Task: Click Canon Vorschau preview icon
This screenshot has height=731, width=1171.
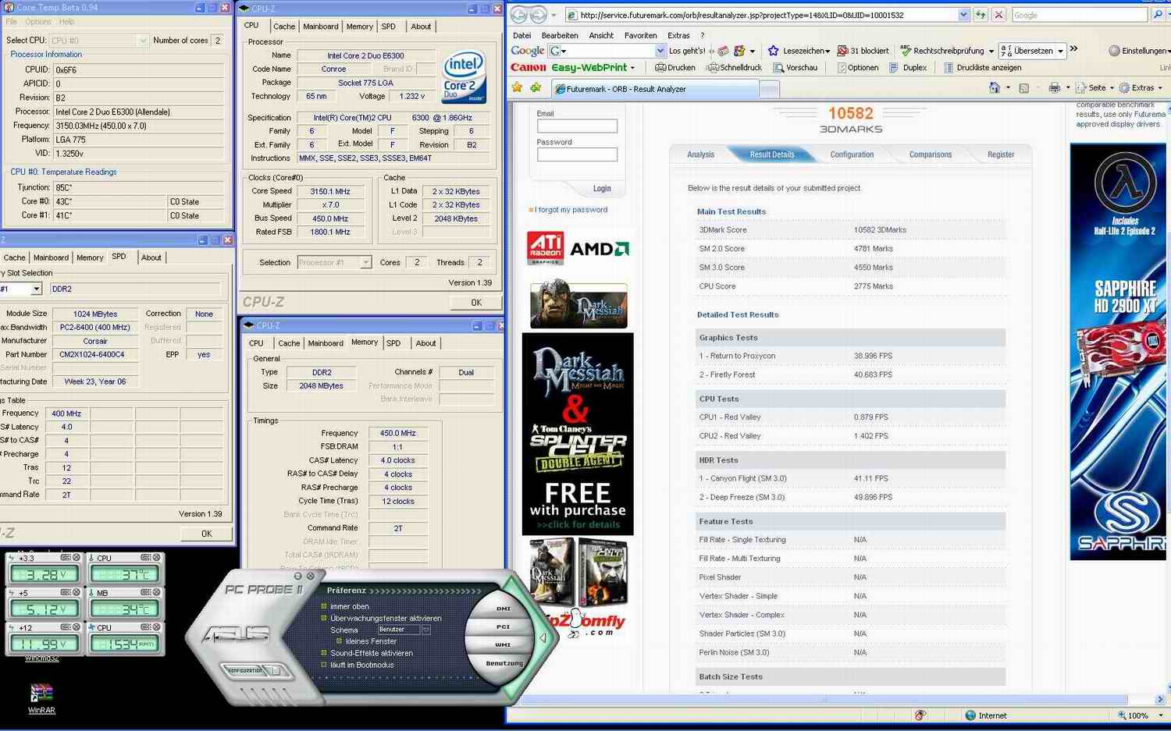Action: [x=778, y=68]
